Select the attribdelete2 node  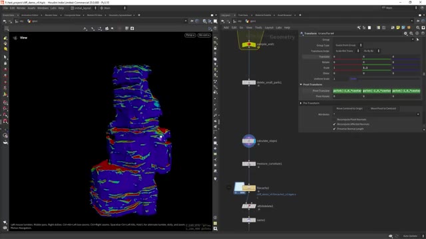249,206
